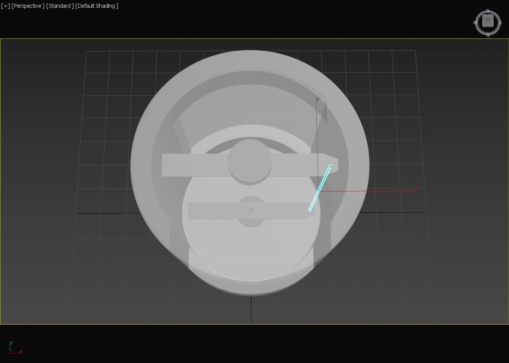This screenshot has width=509, height=363.
Task: Click the TOP face of the ViewCube
Action: (488, 21)
